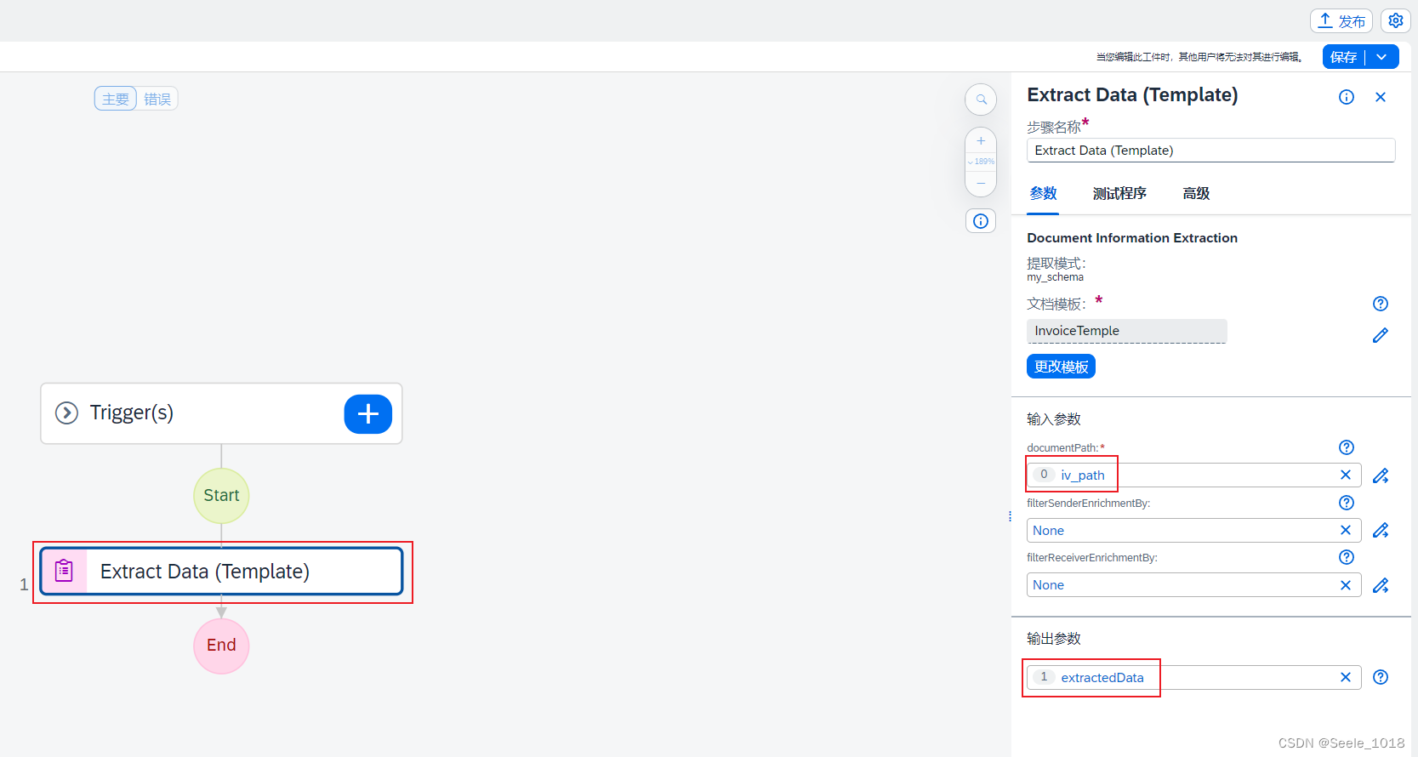This screenshot has width=1418, height=757.
Task: Open the settings gear icon
Action: pyautogui.click(x=1396, y=21)
